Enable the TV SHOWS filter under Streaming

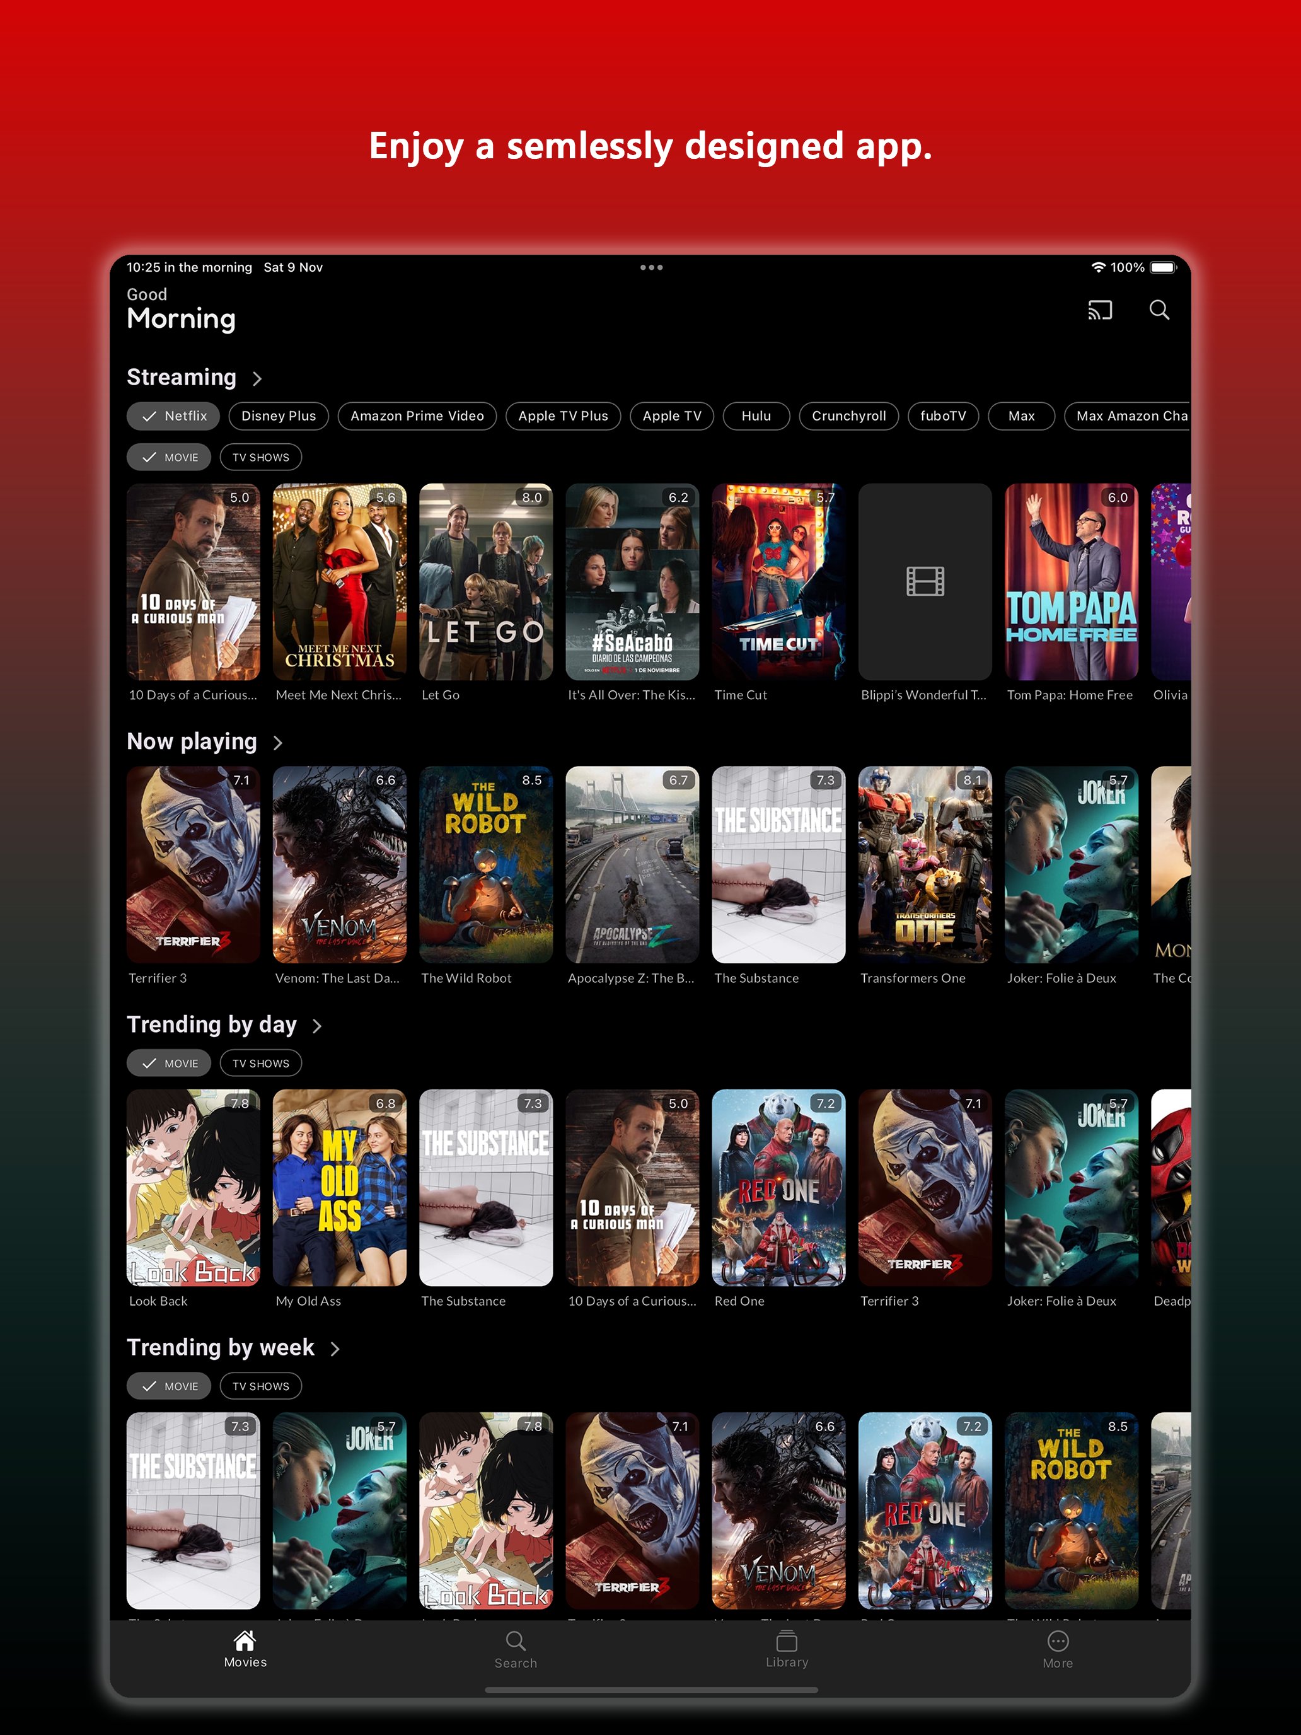(260, 456)
